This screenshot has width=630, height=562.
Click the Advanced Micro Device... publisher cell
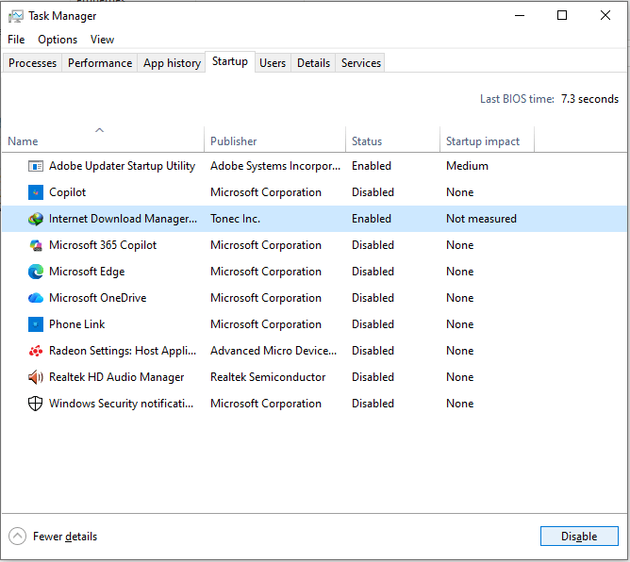click(x=274, y=351)
